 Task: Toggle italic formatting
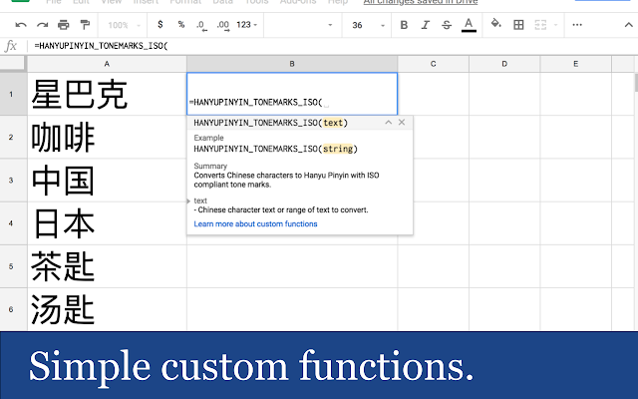click(426, 25)
